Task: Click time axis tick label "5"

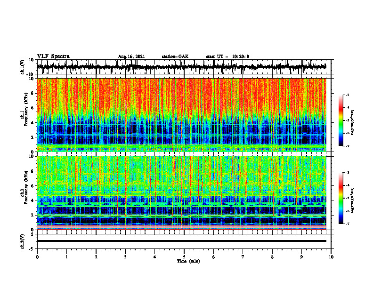Action: 184,257
